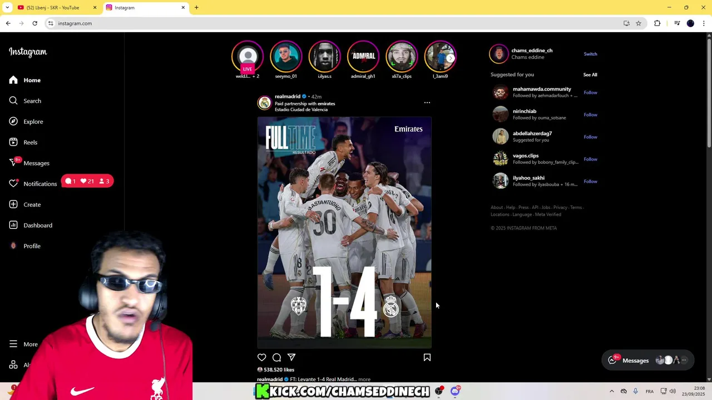Open Search from the sidebar

(x=25, y=101)
